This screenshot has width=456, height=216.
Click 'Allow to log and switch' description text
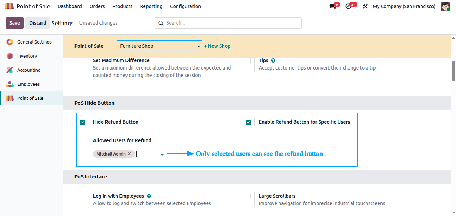coord(152,203)
